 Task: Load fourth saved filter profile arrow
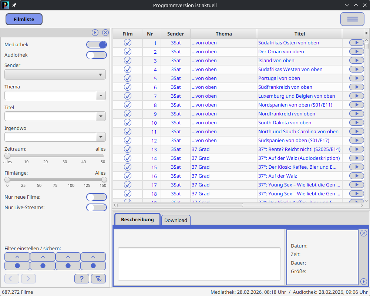[x=93, y=256]
